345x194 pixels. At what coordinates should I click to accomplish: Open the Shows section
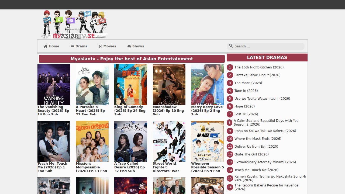click(x=136, y=46)
